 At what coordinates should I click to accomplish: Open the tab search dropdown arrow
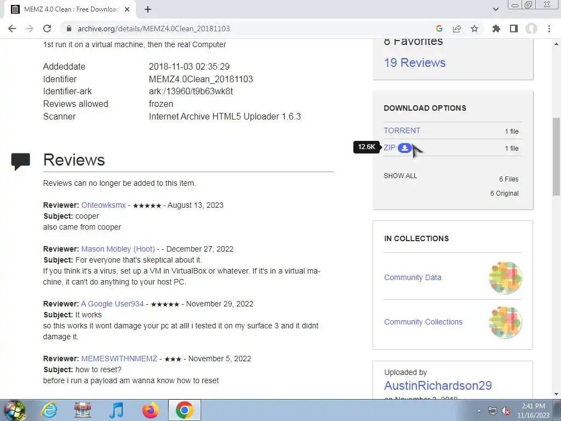point(496,9)
